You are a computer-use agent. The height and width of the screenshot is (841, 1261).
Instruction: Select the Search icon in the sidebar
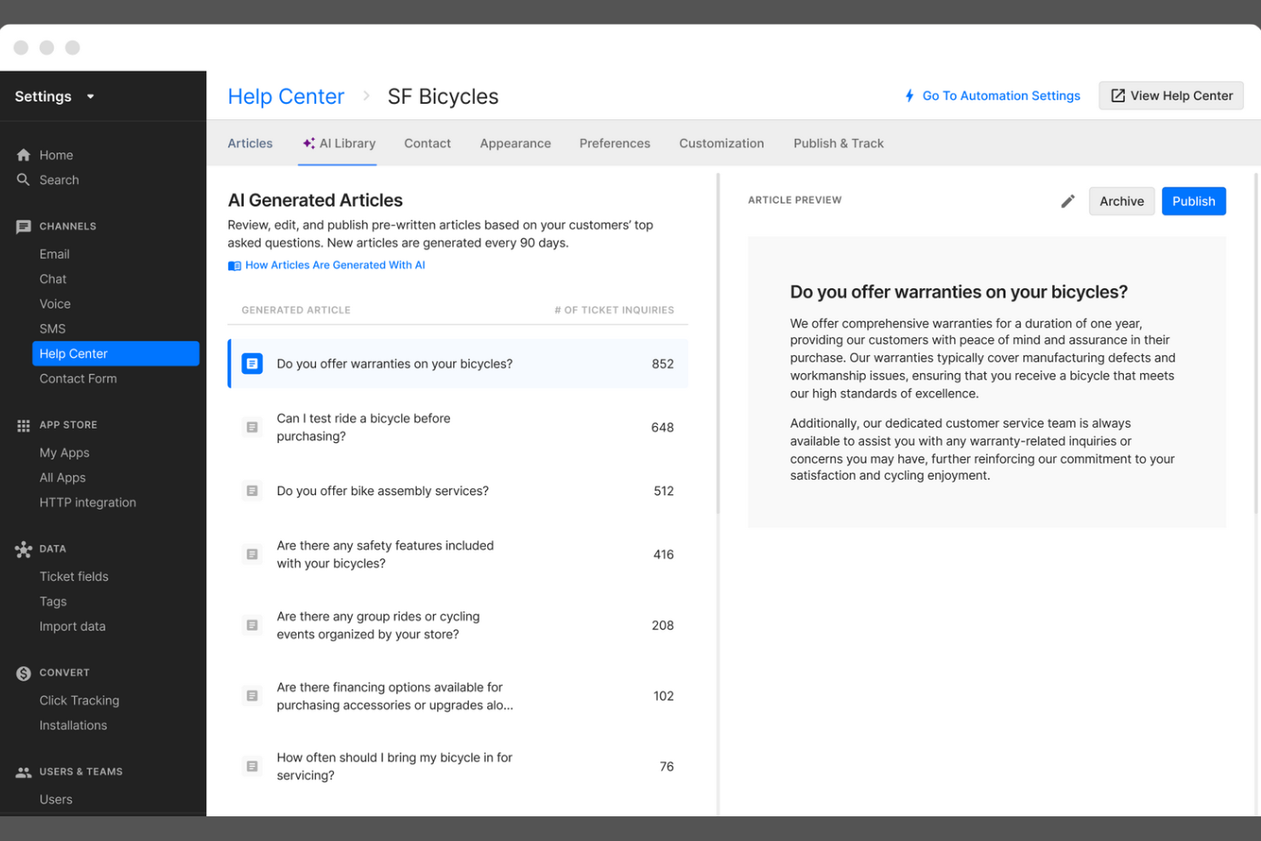tap(23, 180)
